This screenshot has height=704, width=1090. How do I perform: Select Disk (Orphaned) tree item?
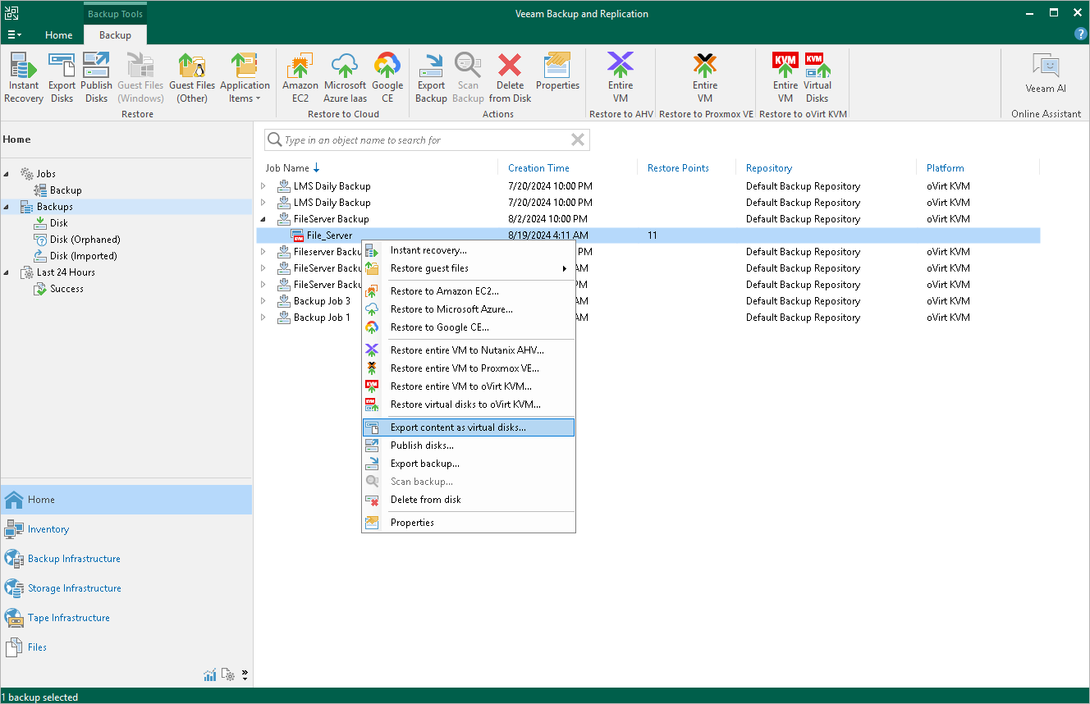85,240
